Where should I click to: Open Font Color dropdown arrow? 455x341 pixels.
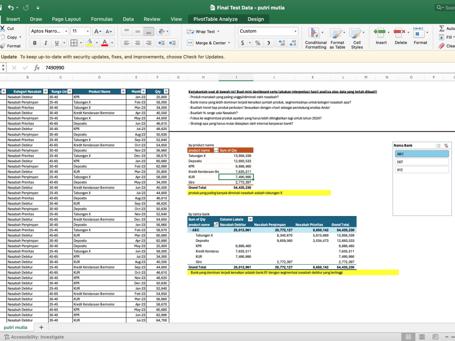pos(112,43)
